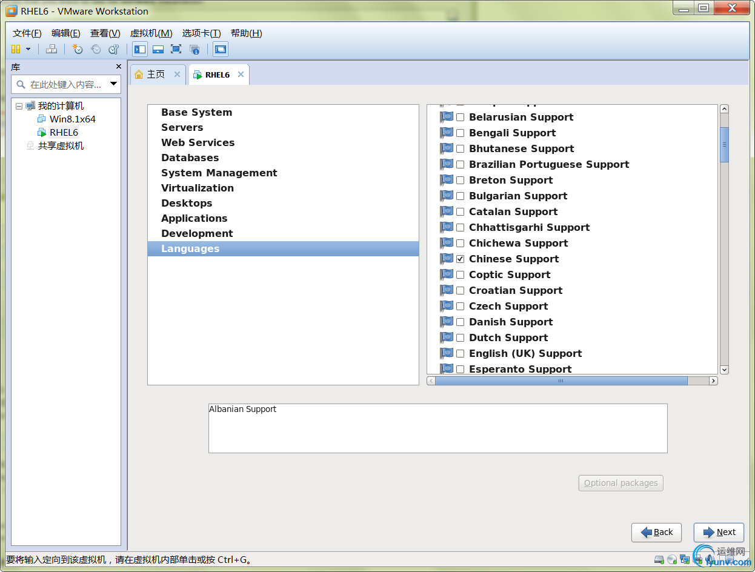Click the flag icon beside Catalan Support
This screenshot has height=572, width=755.
447,211
